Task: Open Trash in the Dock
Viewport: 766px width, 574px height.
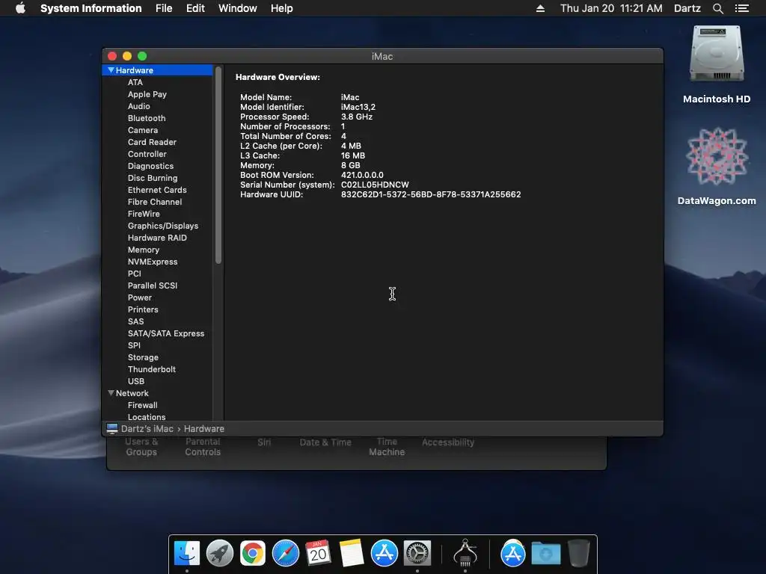Action: click(x=578, y=553)
